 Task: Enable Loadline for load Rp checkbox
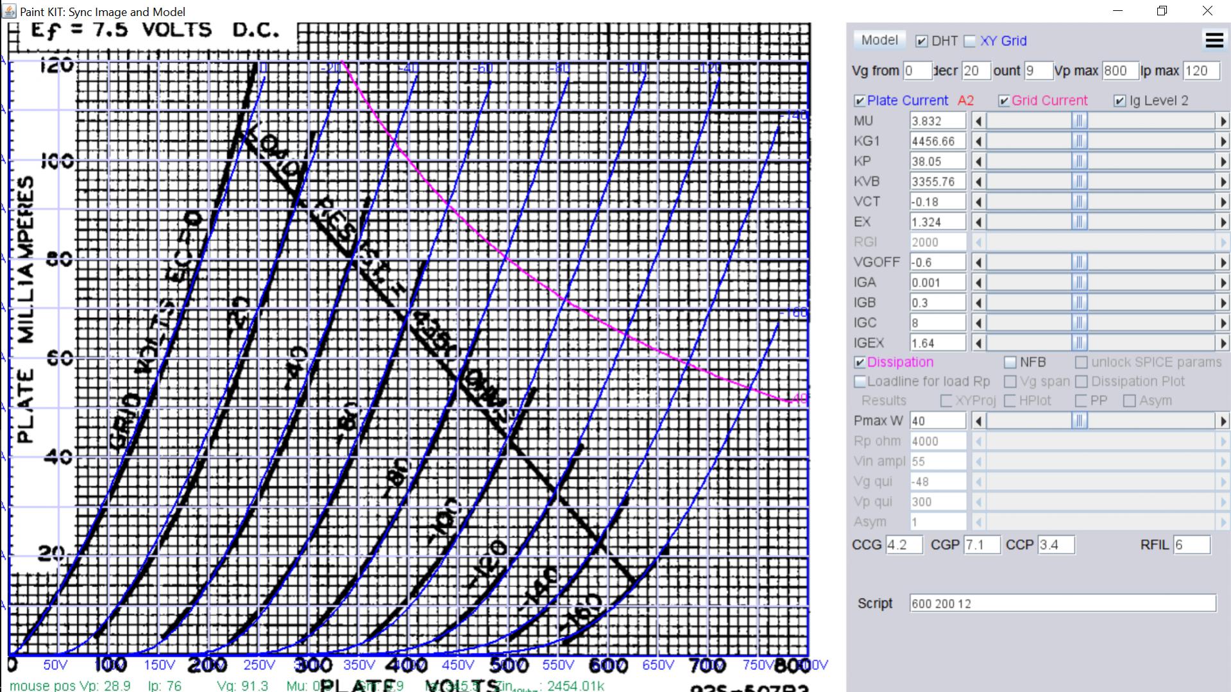[x=860, y=382]
